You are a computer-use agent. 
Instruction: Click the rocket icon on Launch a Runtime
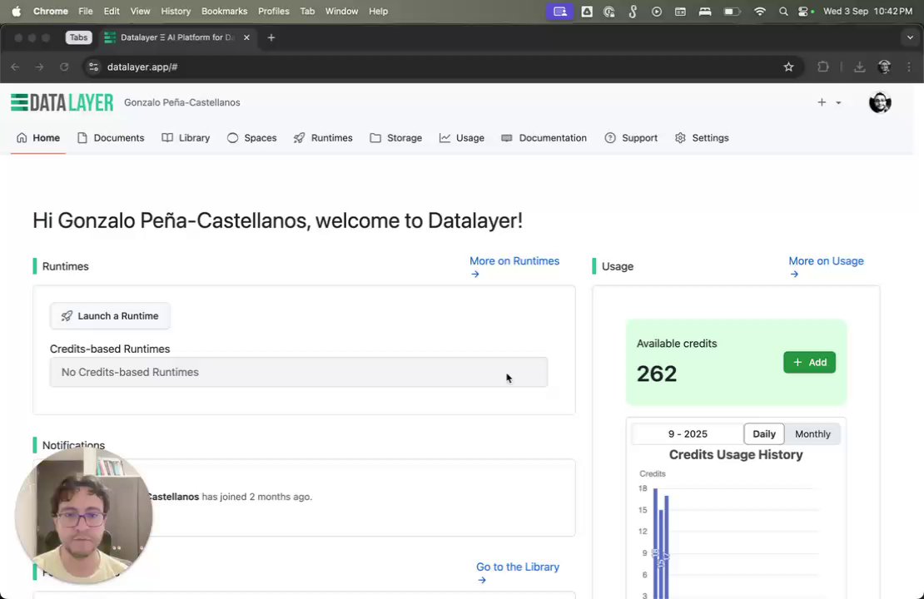(67, 316)
